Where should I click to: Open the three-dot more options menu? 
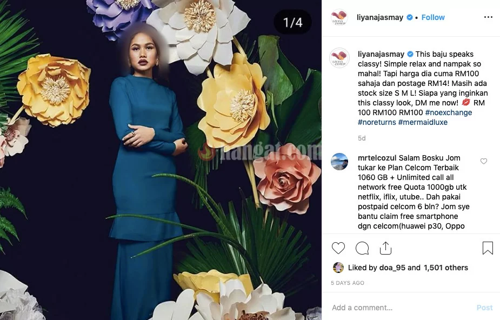(488, 17)
